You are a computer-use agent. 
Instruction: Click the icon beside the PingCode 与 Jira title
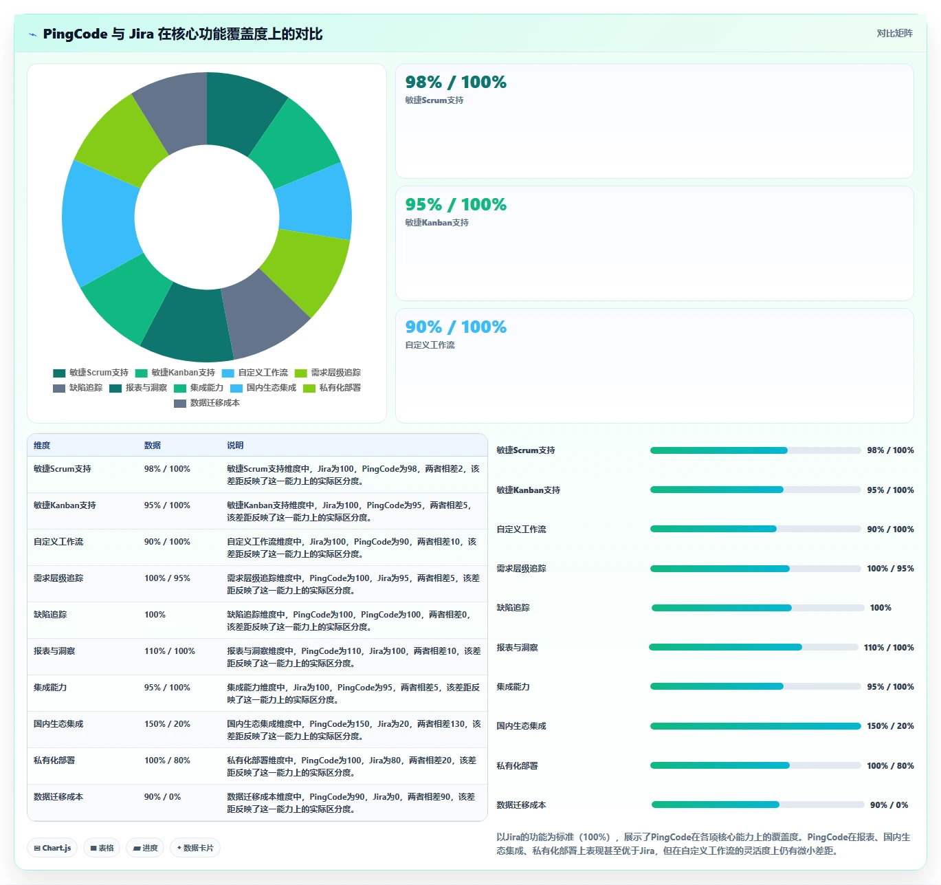32,34
